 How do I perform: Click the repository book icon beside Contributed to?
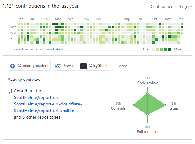(10, 91)
